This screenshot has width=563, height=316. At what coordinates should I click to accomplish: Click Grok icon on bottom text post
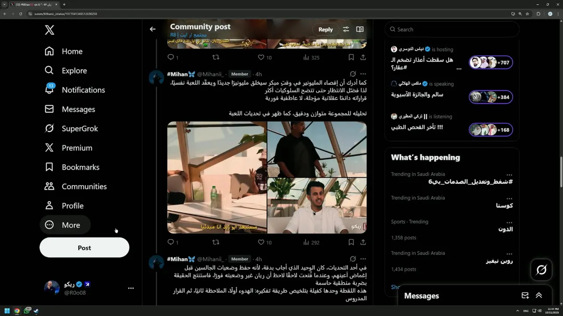353,259
